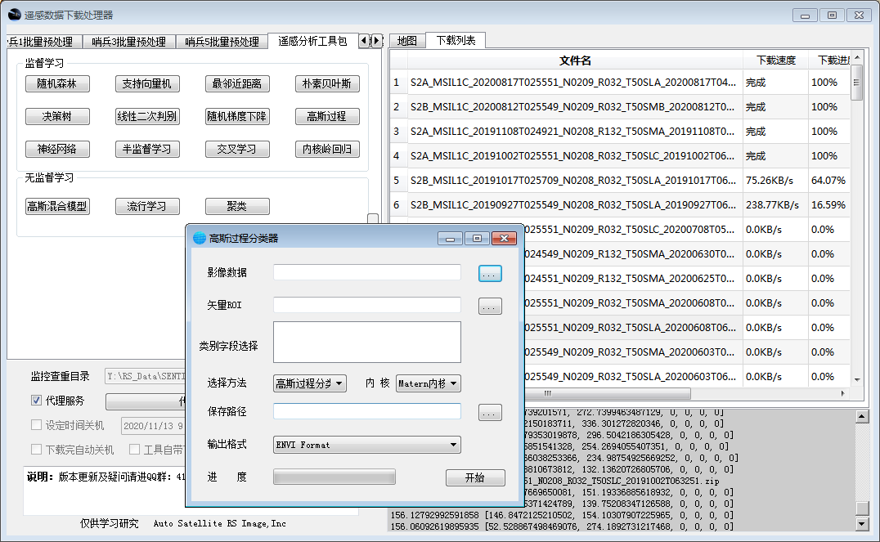Enable the 设定时间关机 checkbox
Screen dimensions: 880x542
click(37, 425)
